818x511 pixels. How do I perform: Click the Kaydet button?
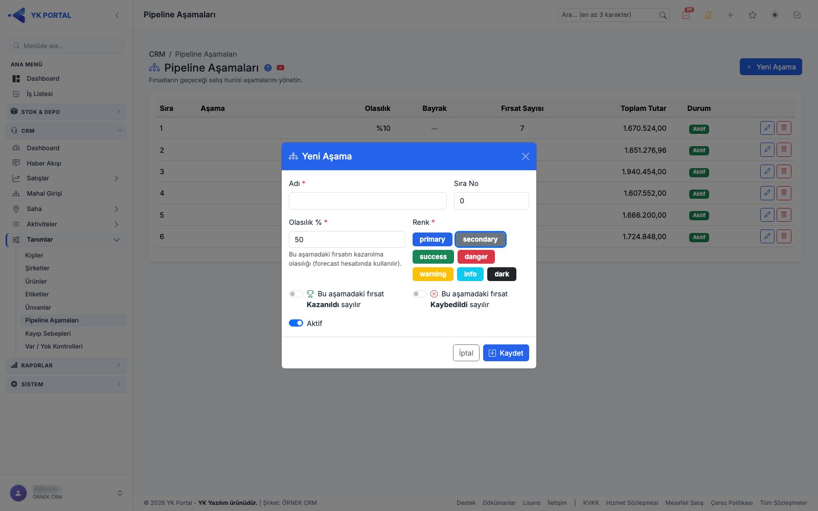pyautogui.click(x=506, y=353)
